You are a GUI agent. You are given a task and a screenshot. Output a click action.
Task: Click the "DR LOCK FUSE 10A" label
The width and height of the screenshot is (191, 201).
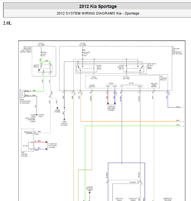(87, 54)
